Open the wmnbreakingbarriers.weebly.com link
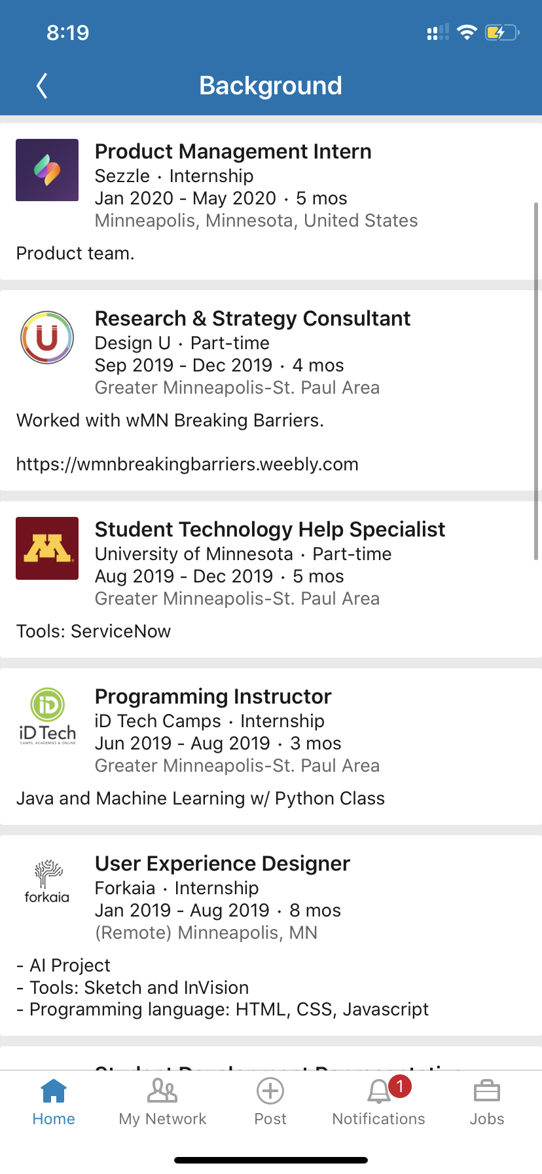Image resolution: width=542 pixels, height=1174 pixels. click(187, 464)
